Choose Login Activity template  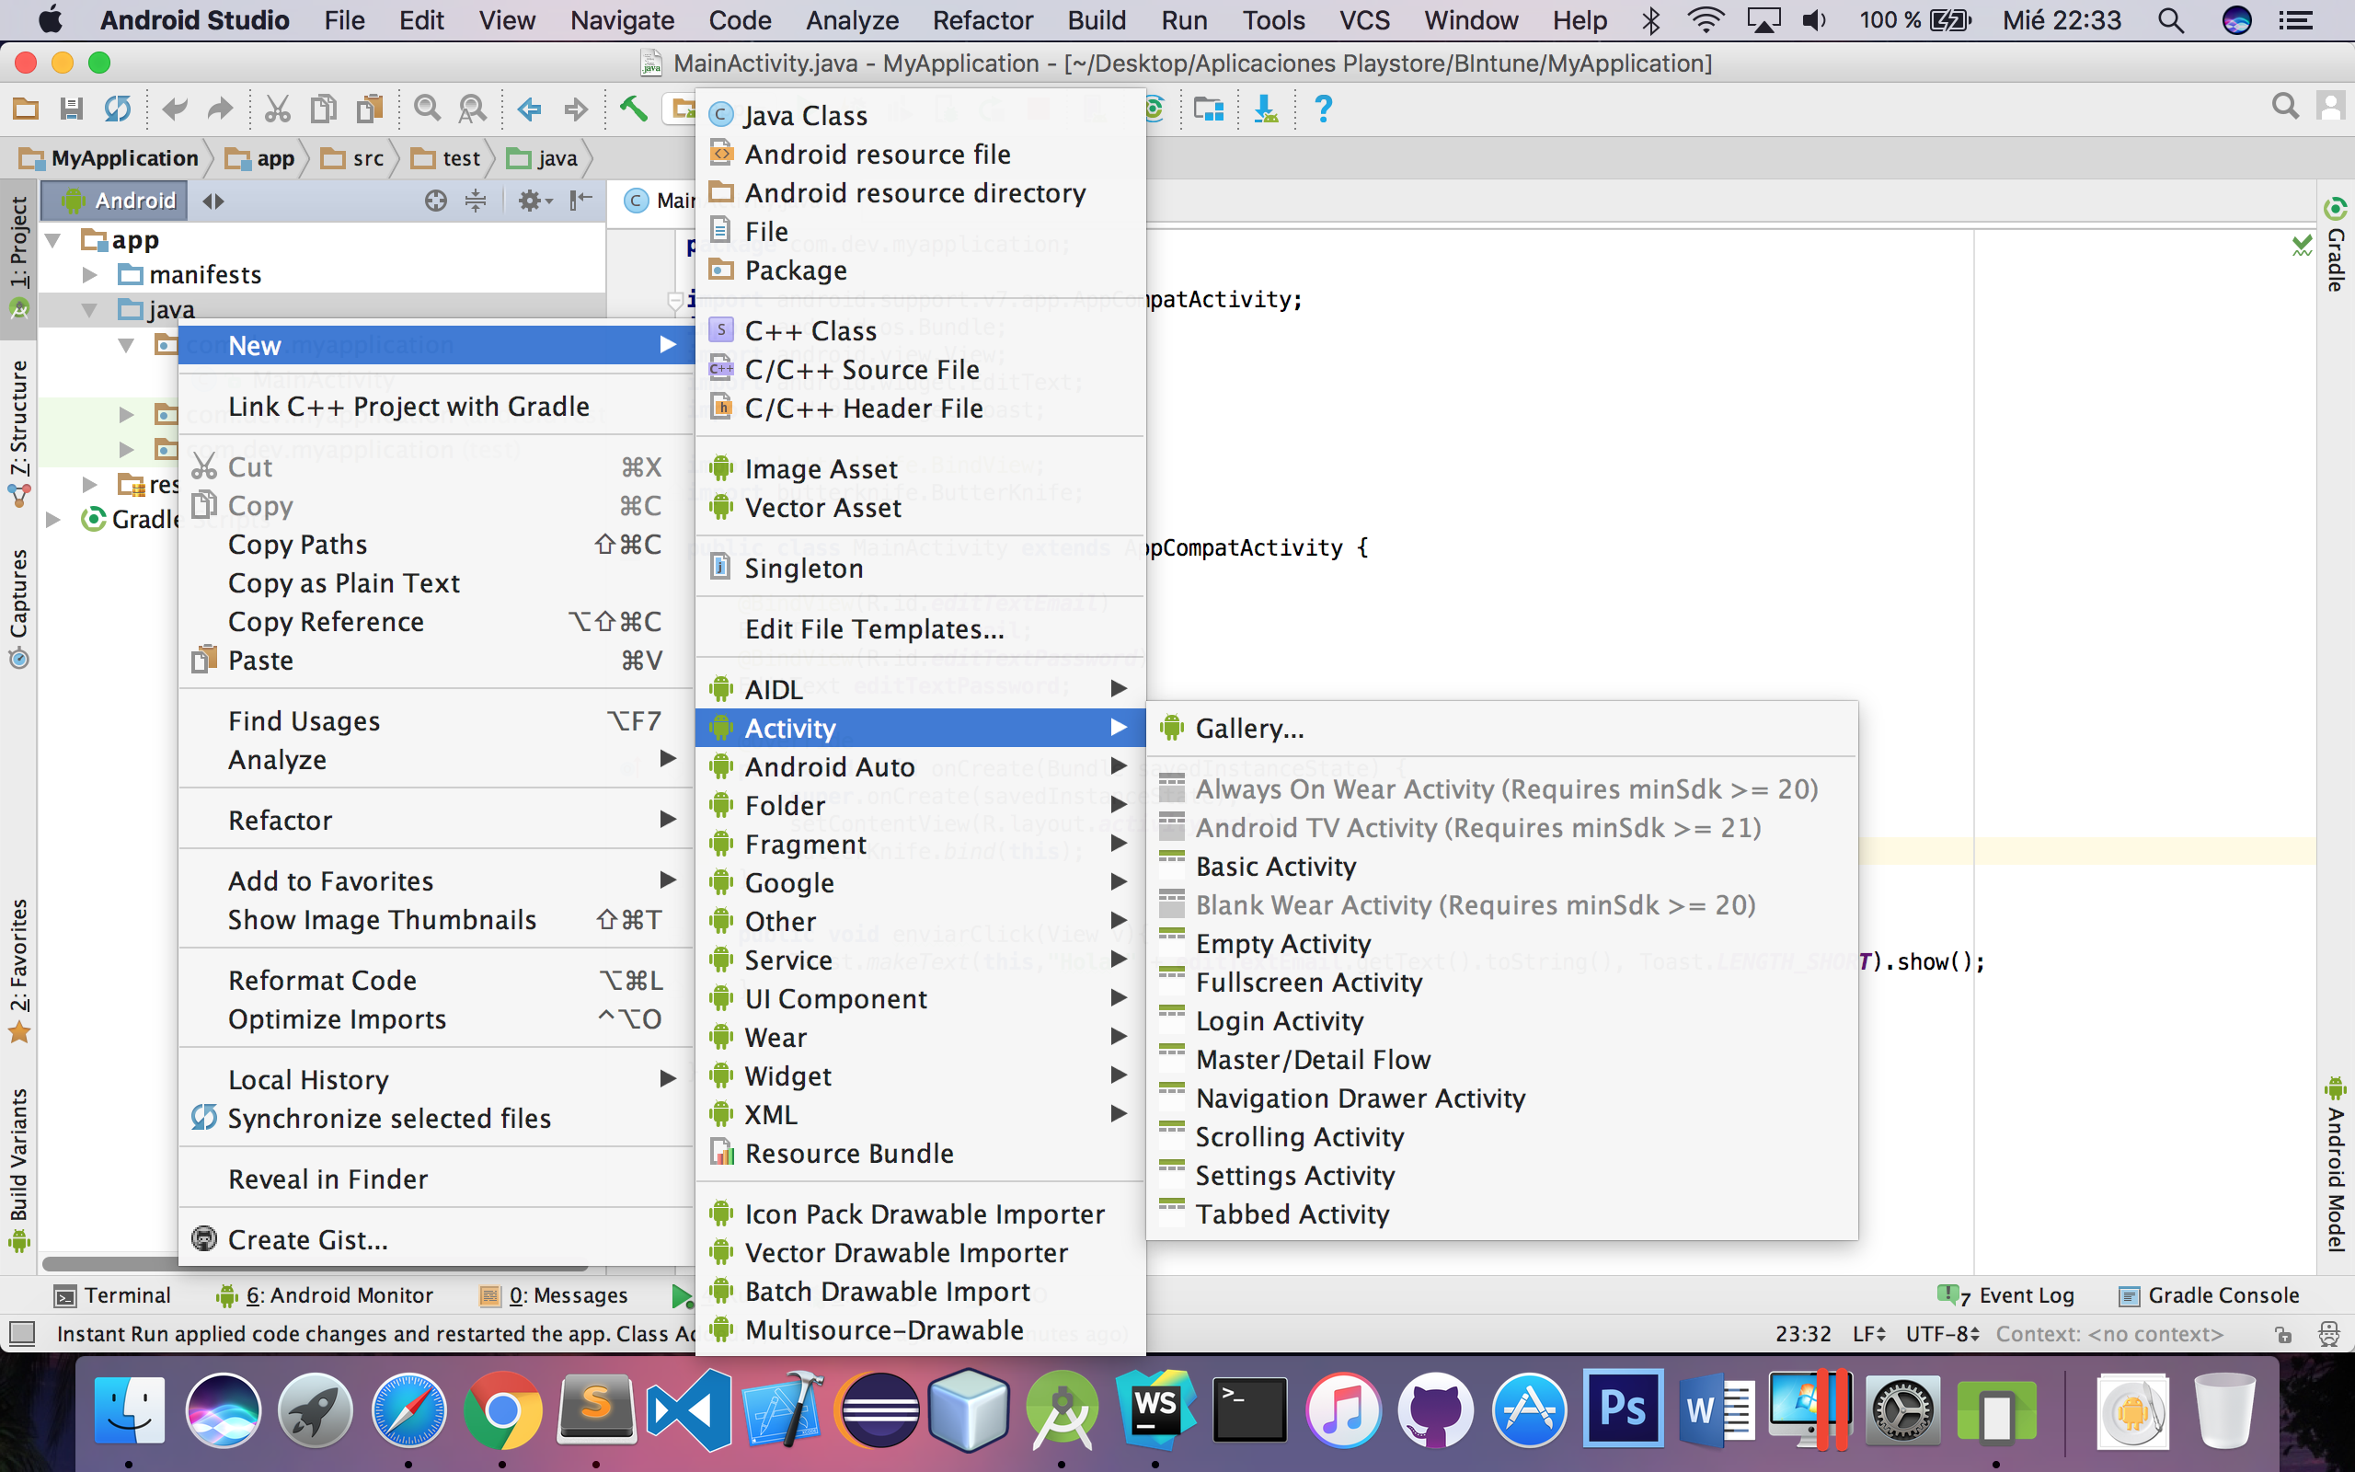pos(1502,1020)
